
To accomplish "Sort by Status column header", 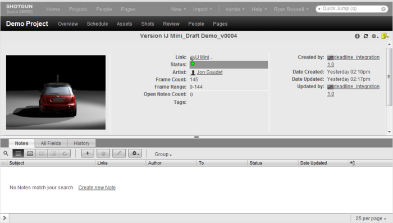I will 272,163.
